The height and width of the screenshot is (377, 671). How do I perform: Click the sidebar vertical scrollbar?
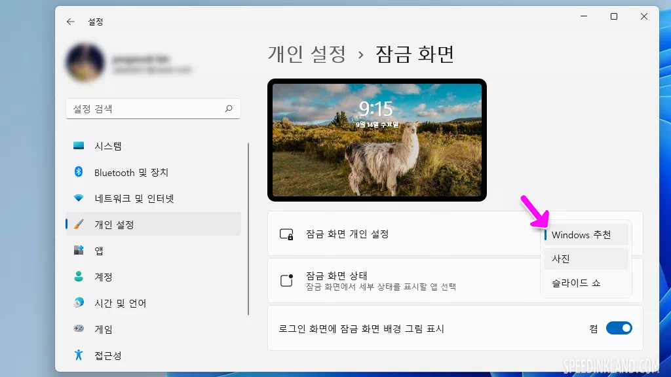(x=248, y=228)
